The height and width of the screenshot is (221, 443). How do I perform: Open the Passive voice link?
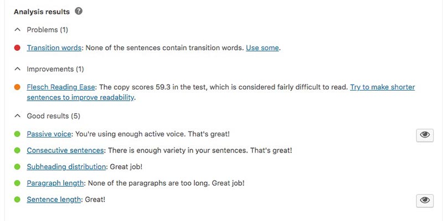point(49,134)
